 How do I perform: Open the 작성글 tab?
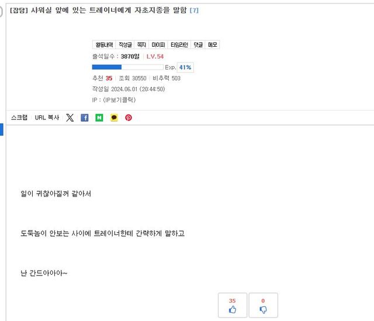coord(125,45)
